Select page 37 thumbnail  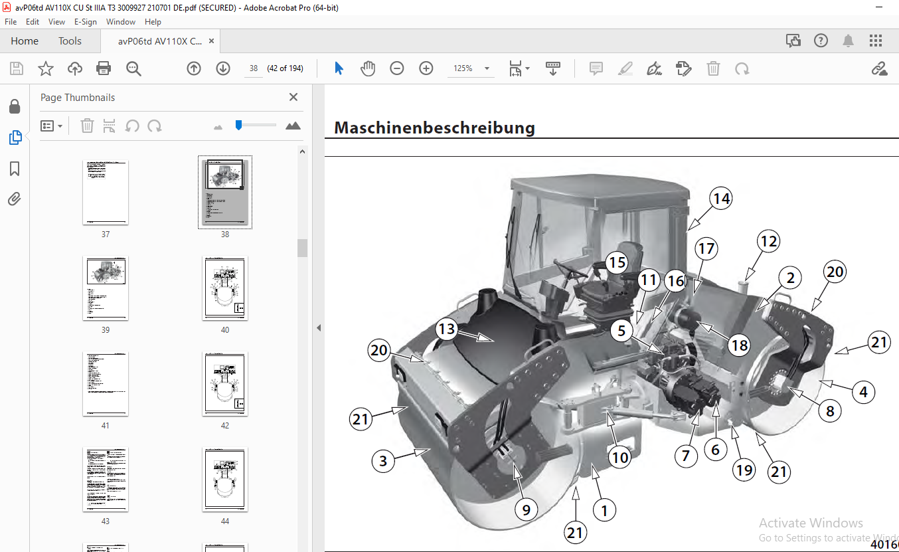click(x=106, y=192)
